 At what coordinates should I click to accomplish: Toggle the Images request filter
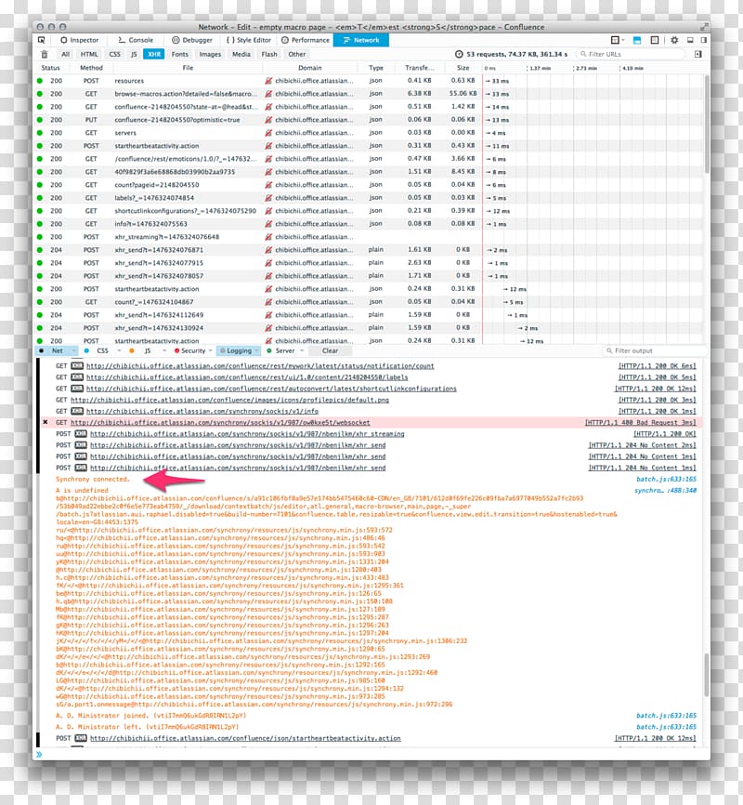click(x=210, y=54)
